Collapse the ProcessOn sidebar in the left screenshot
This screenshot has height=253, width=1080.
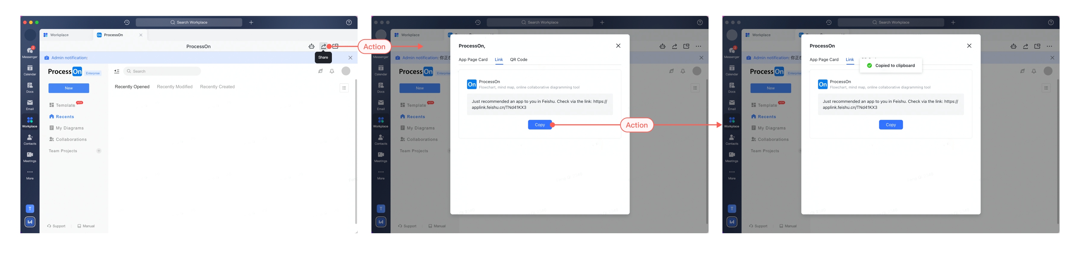coord(117,71)
